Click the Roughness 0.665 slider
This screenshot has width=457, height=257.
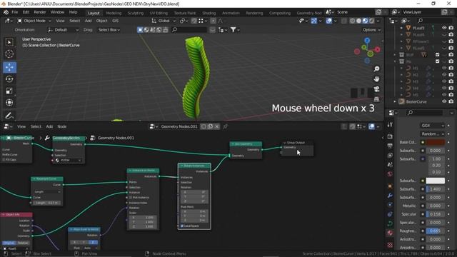click(x=436, y=231)
